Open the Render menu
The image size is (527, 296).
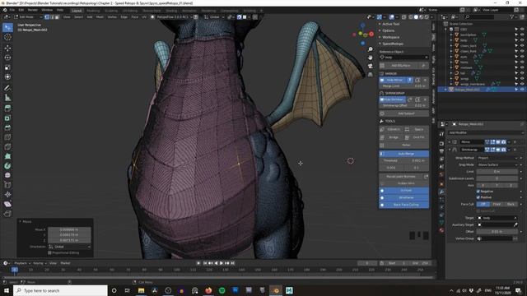point(33,10)
